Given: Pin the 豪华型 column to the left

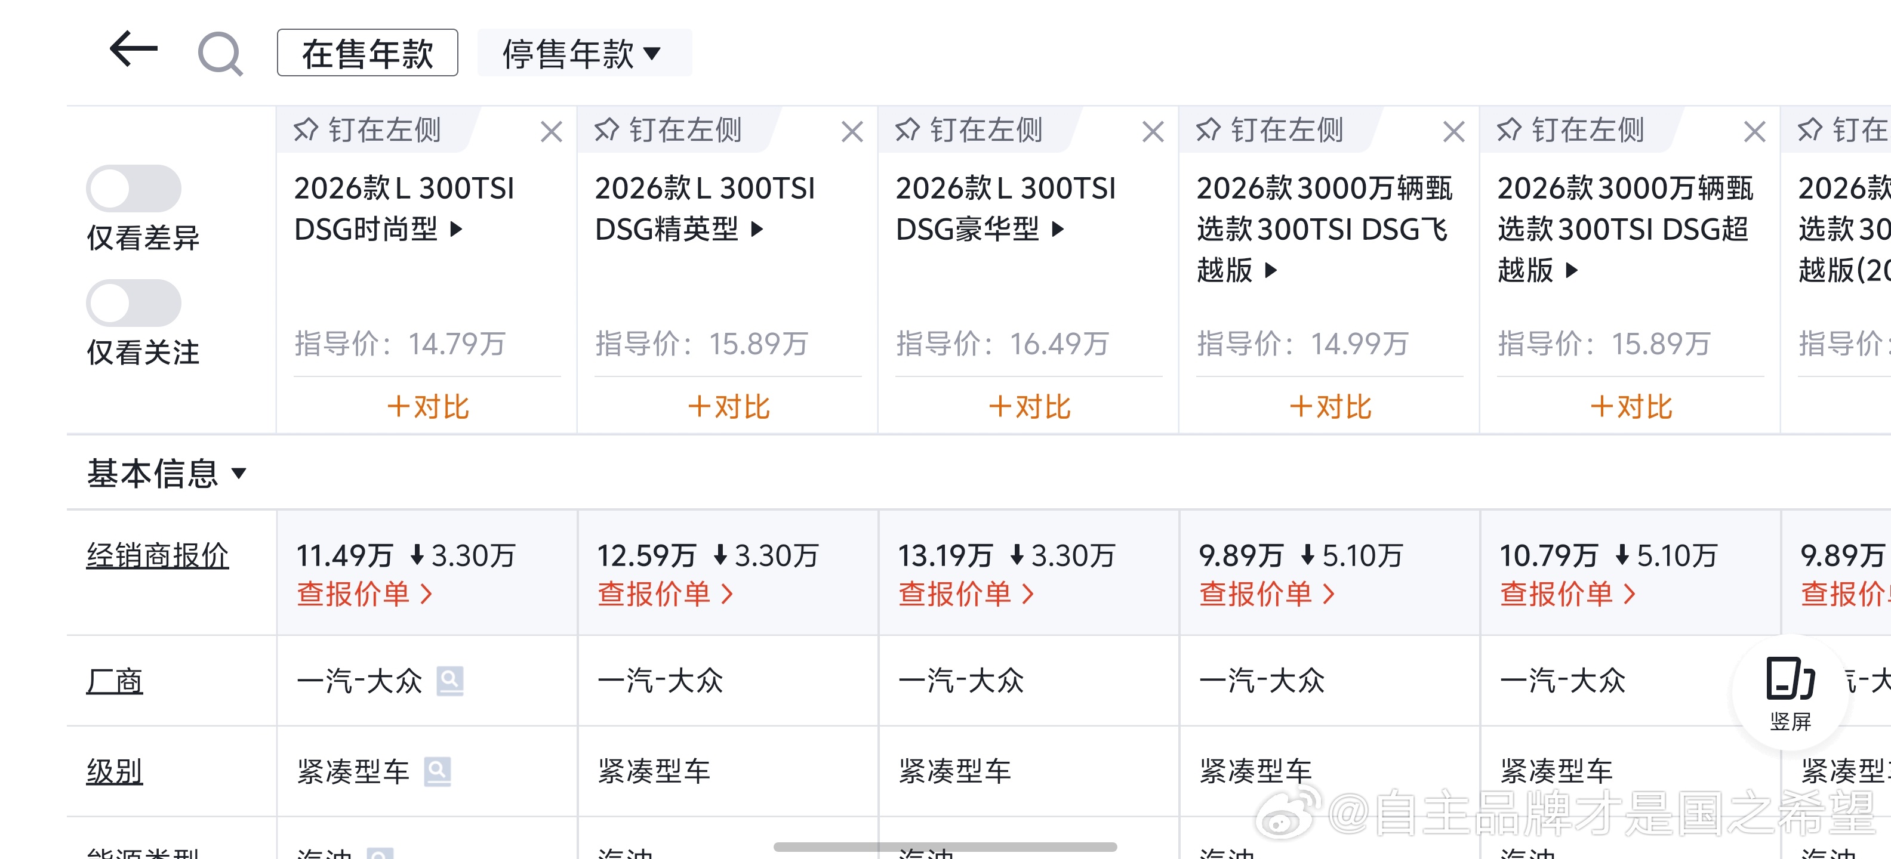Looking at the screenshot, I should (969, 130).
